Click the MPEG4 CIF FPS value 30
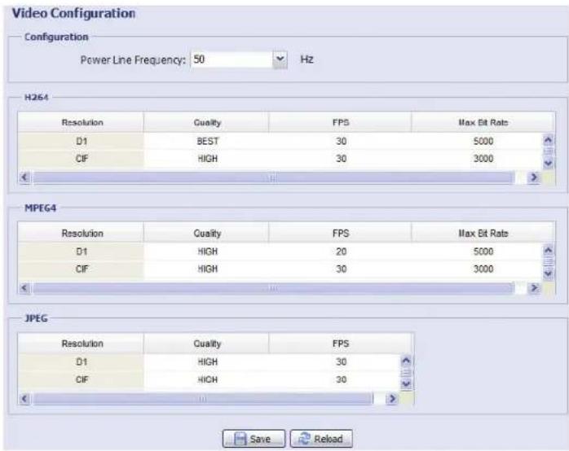 coord(340,269)
